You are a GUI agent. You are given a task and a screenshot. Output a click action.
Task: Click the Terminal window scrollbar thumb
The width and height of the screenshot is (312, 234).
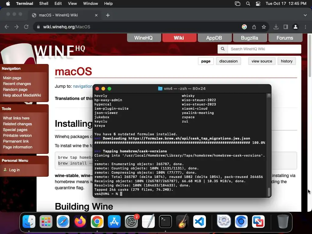[x=269, y=192]
